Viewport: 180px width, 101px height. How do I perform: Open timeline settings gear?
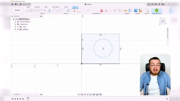click(x=167, y=99)
